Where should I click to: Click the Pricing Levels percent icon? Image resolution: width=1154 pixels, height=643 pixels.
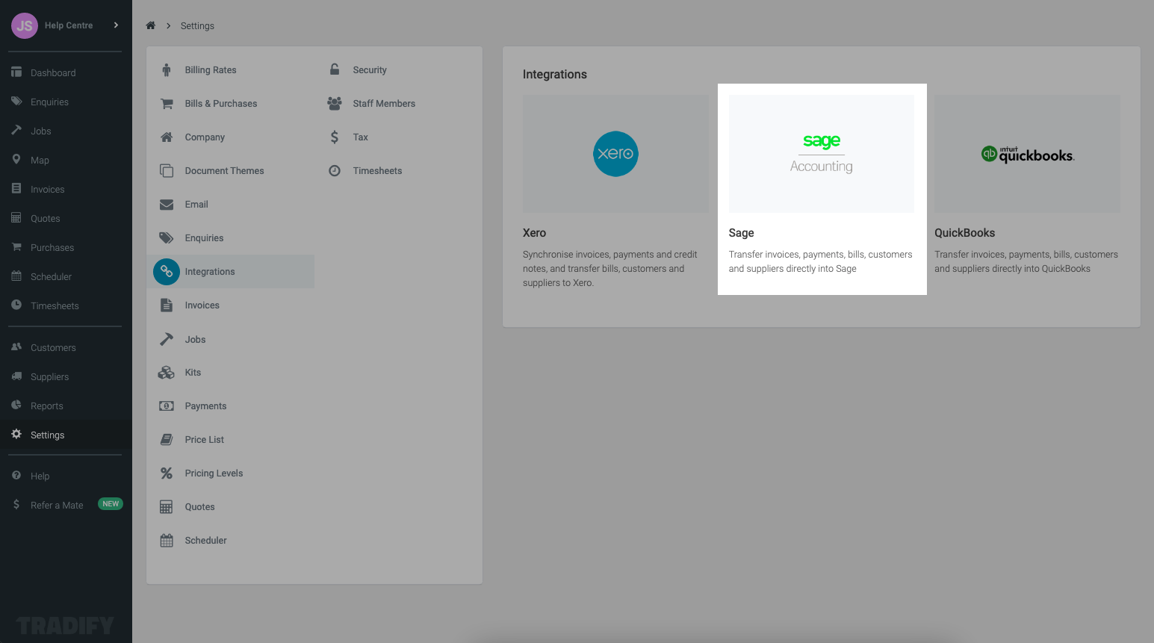click(x=167, y=473)
